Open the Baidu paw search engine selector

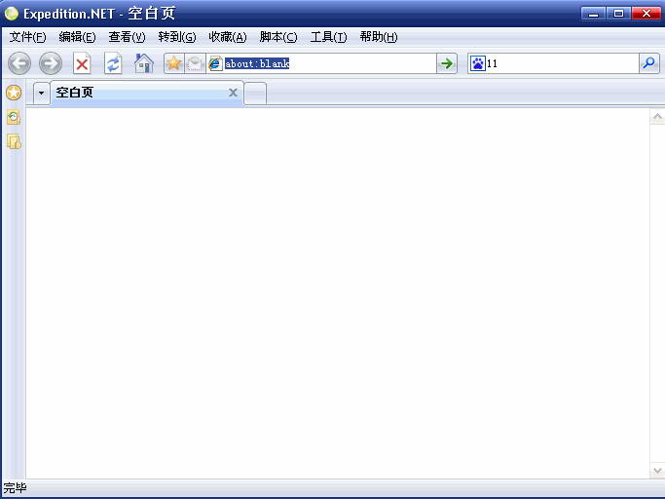477,63
